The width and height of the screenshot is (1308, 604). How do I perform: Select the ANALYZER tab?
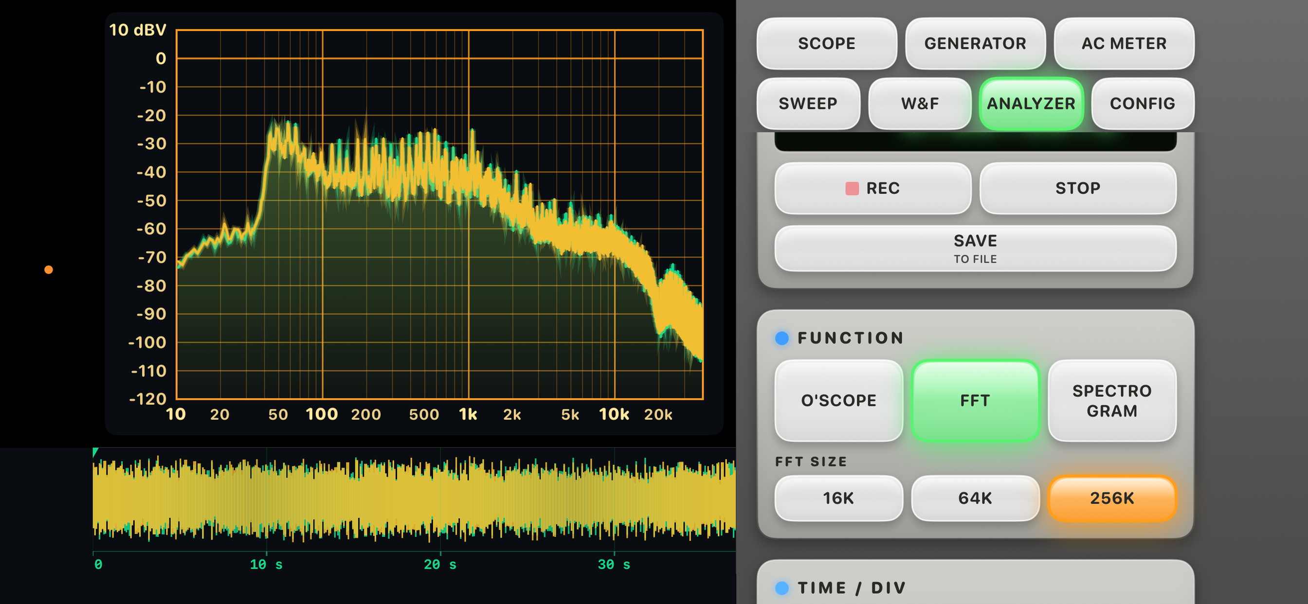(1031, 104)
